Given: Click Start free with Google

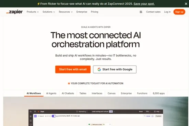Looking at the screenshot, I should pyautogui.click(x=115, y=69).
